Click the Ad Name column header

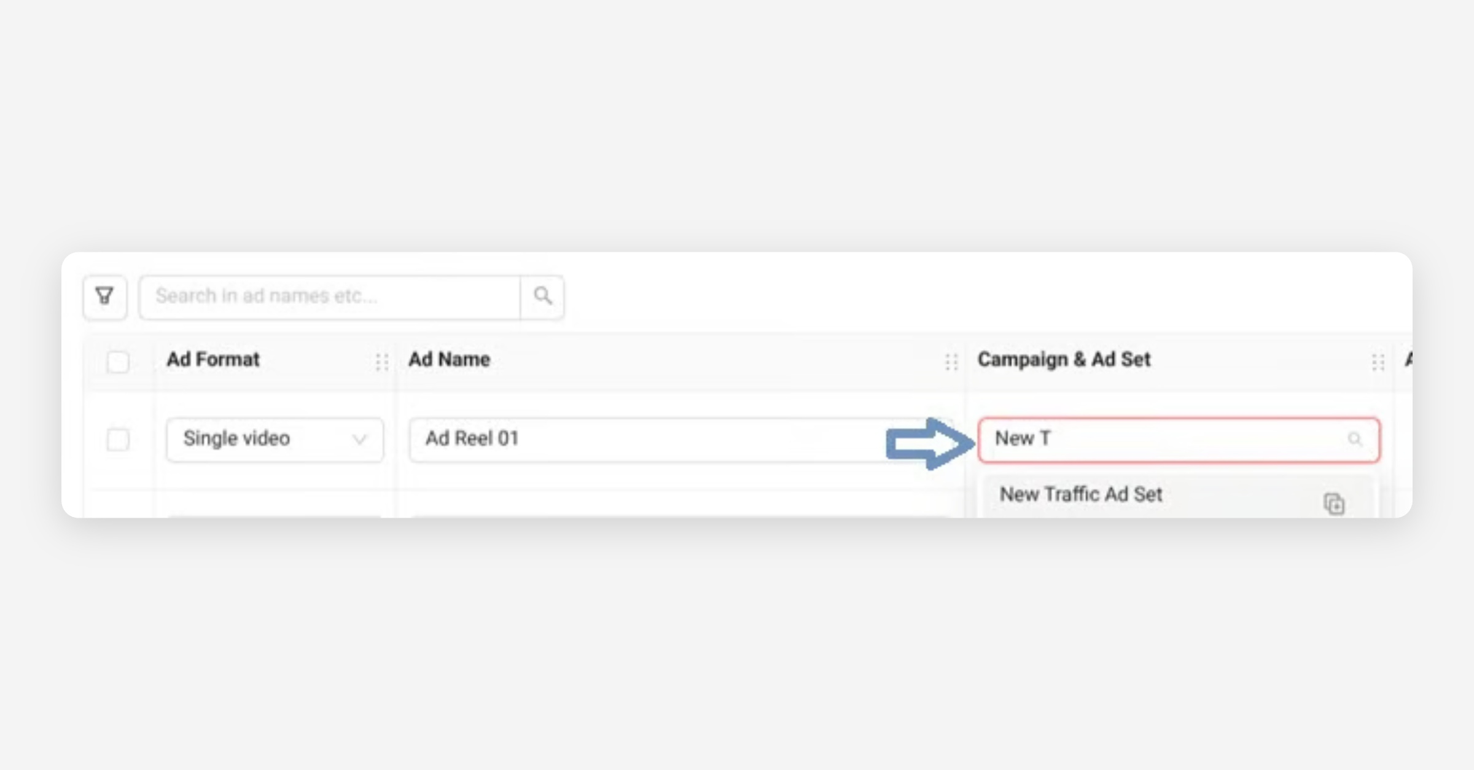[450, 360]
